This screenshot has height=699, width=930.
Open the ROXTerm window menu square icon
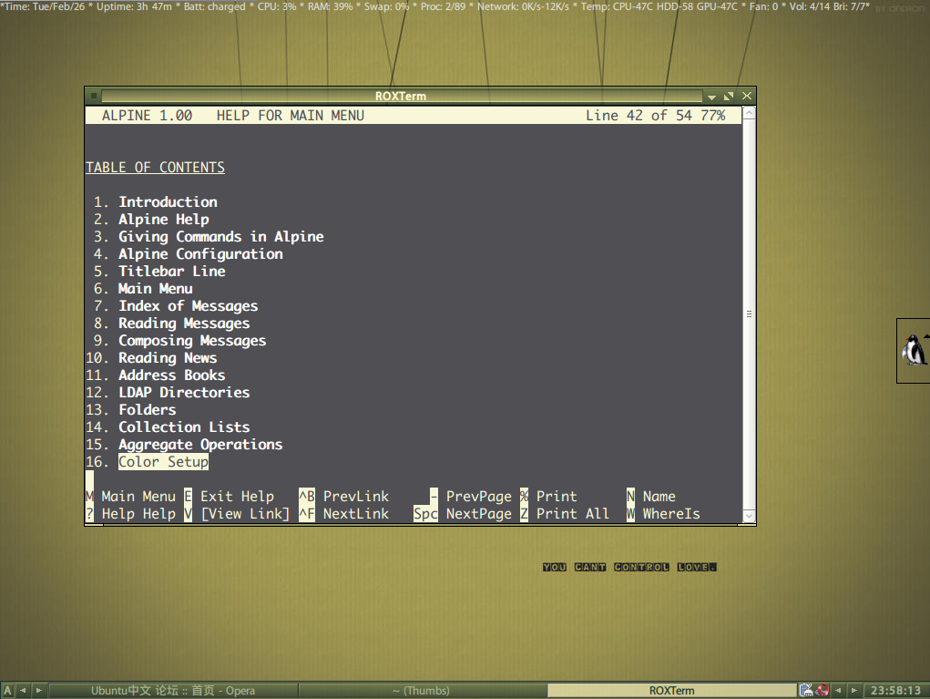coord(94,96)
